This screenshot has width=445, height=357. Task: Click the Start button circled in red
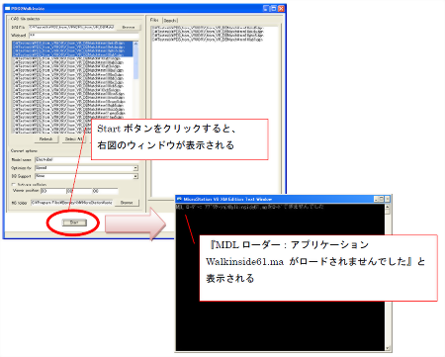click(x=74, y=223)
